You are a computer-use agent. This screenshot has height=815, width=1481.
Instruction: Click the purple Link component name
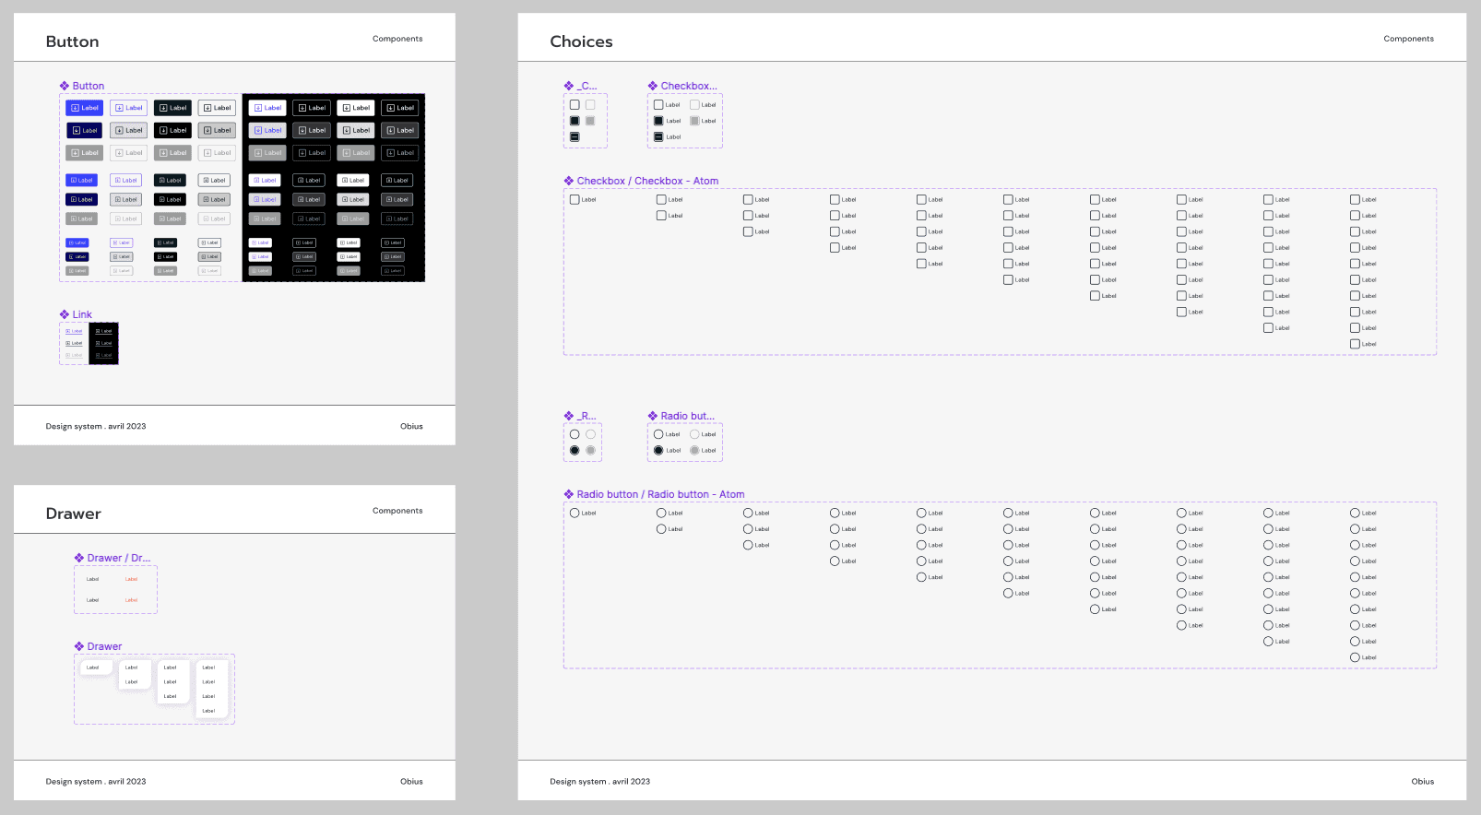(x=82, y=314)
